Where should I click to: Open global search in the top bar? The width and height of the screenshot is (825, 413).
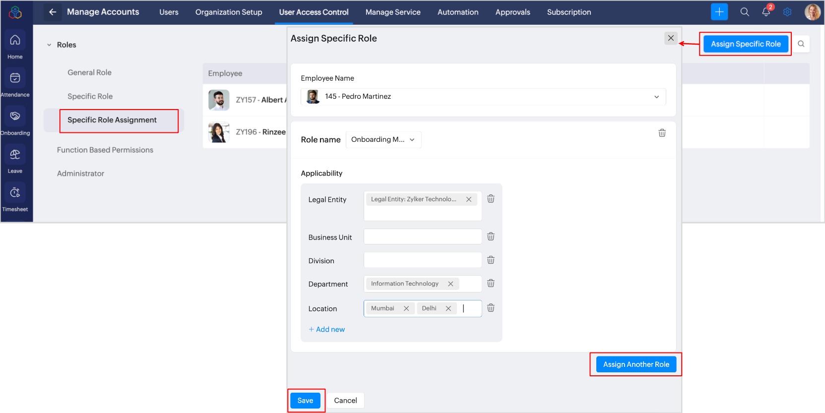pos(745,12)
